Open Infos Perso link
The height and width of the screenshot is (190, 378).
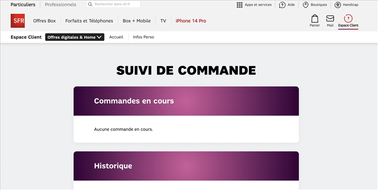(x=143, y=37)
